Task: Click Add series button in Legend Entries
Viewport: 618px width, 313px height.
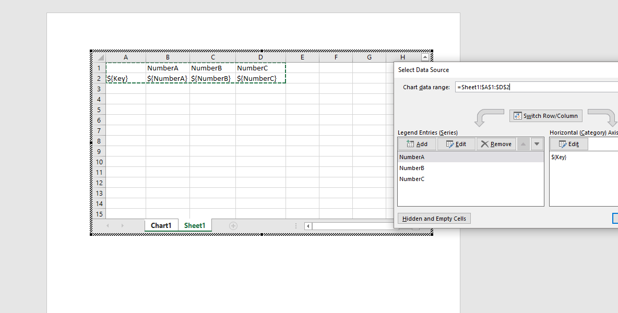Action: tap(417, 144)
